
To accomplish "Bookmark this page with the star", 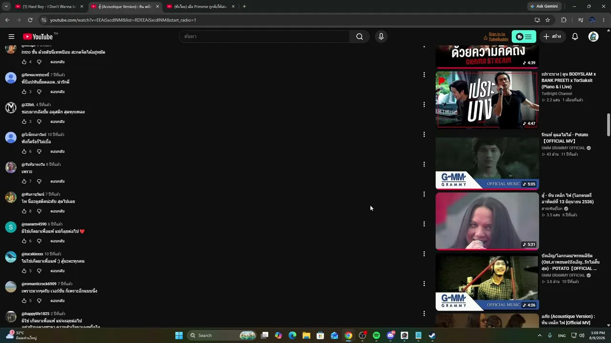I will pos(548,20).
